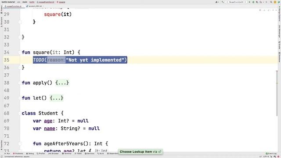Collapse the Student class at line 68
The image size is (281, 158).
point(20,113)
